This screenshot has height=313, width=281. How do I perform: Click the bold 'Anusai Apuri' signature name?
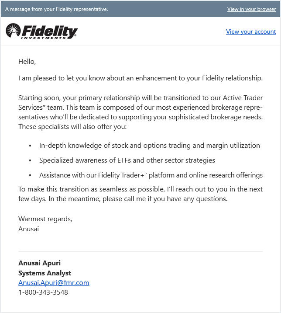click(x=39, y=263)
